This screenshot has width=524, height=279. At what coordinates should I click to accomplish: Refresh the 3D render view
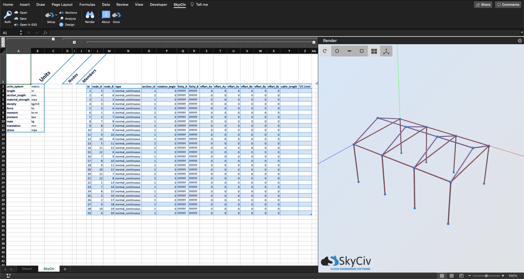pyautogui.click(x=324, y=51)
